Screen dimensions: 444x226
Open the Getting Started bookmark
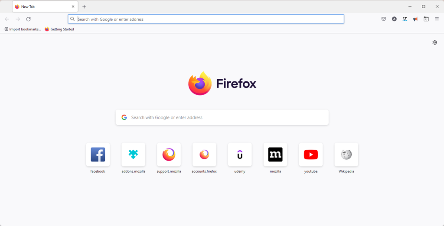[59, 29]
